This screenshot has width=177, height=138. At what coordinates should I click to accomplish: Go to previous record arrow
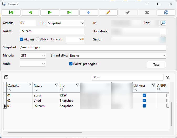[x=30, y=12]
